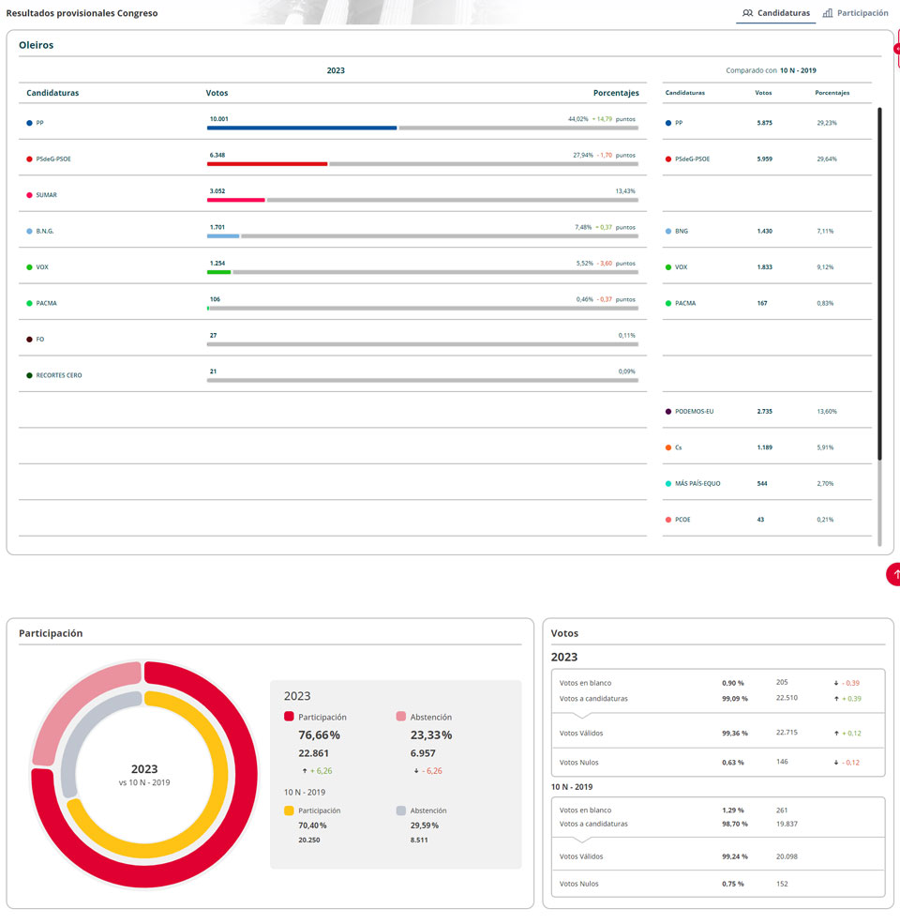Click the 10 N - 2019 comparison label

click(798, 70)
